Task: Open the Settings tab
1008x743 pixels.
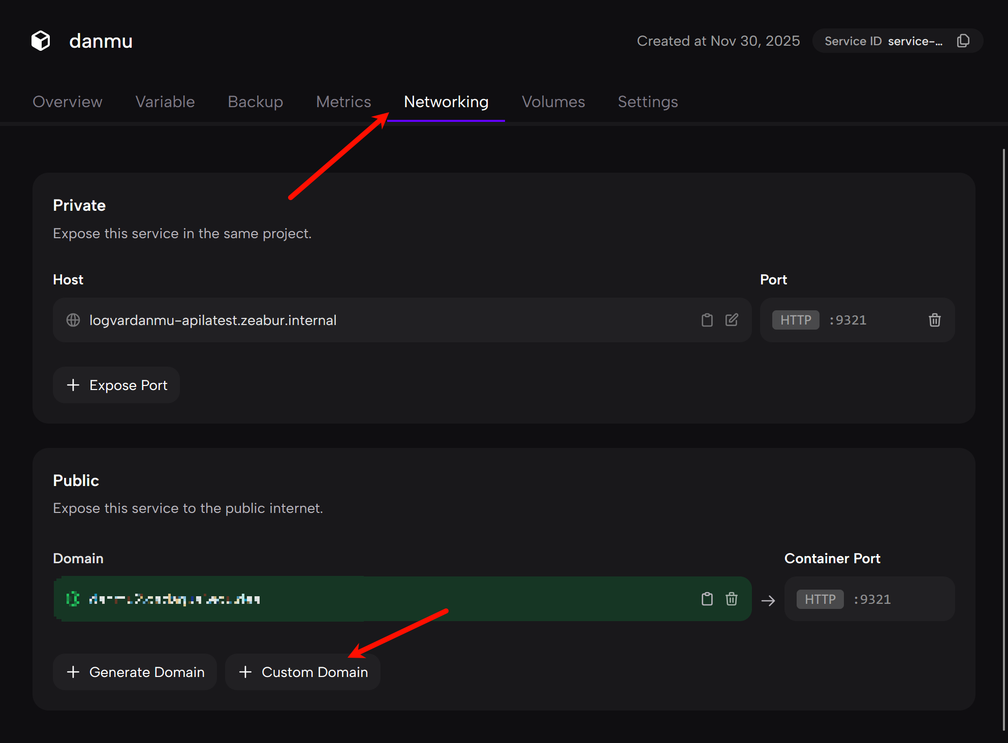Action: 648,102
